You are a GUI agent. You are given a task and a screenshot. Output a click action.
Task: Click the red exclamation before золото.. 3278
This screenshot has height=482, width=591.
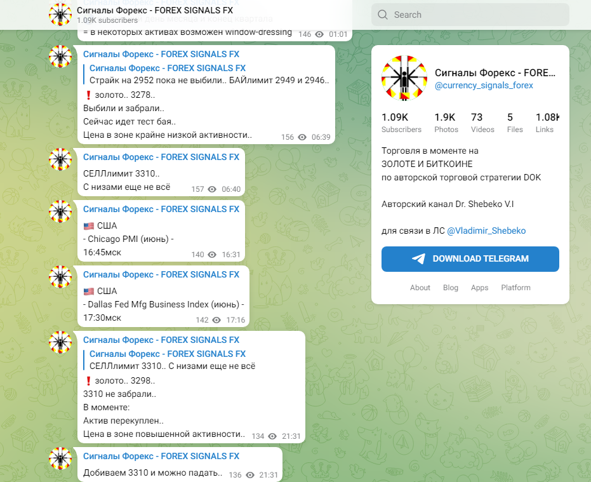coord(88,95)
